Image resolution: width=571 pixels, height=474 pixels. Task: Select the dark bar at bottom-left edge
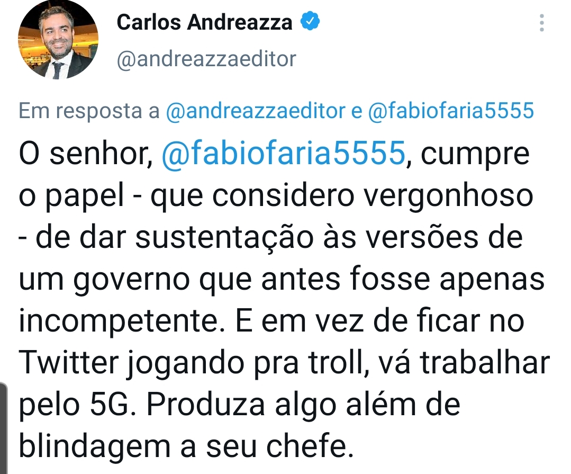click(x=3, y=428)
